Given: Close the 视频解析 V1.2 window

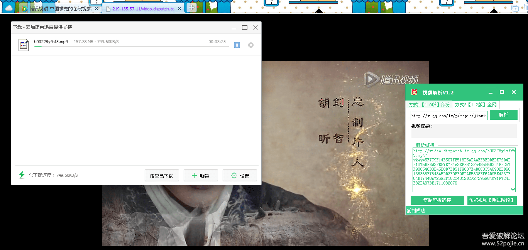Looking at the screenshot, I should (514, 92).
